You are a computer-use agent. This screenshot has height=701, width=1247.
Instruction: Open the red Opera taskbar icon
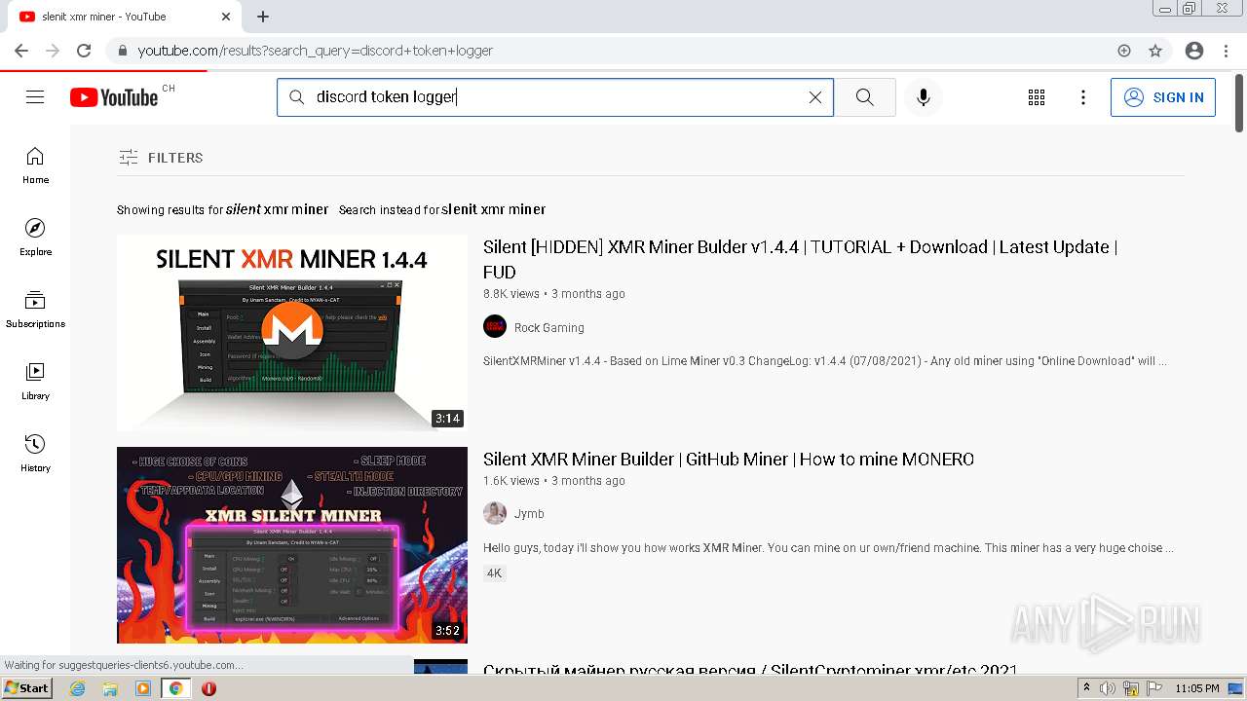[x=208, y=688]
